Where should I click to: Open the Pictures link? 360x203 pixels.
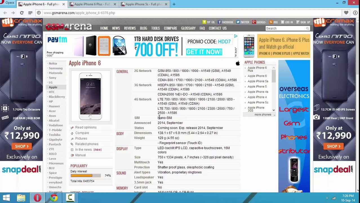(81, 138)
